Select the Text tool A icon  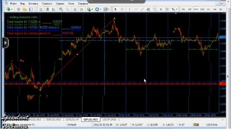point(161,9)
